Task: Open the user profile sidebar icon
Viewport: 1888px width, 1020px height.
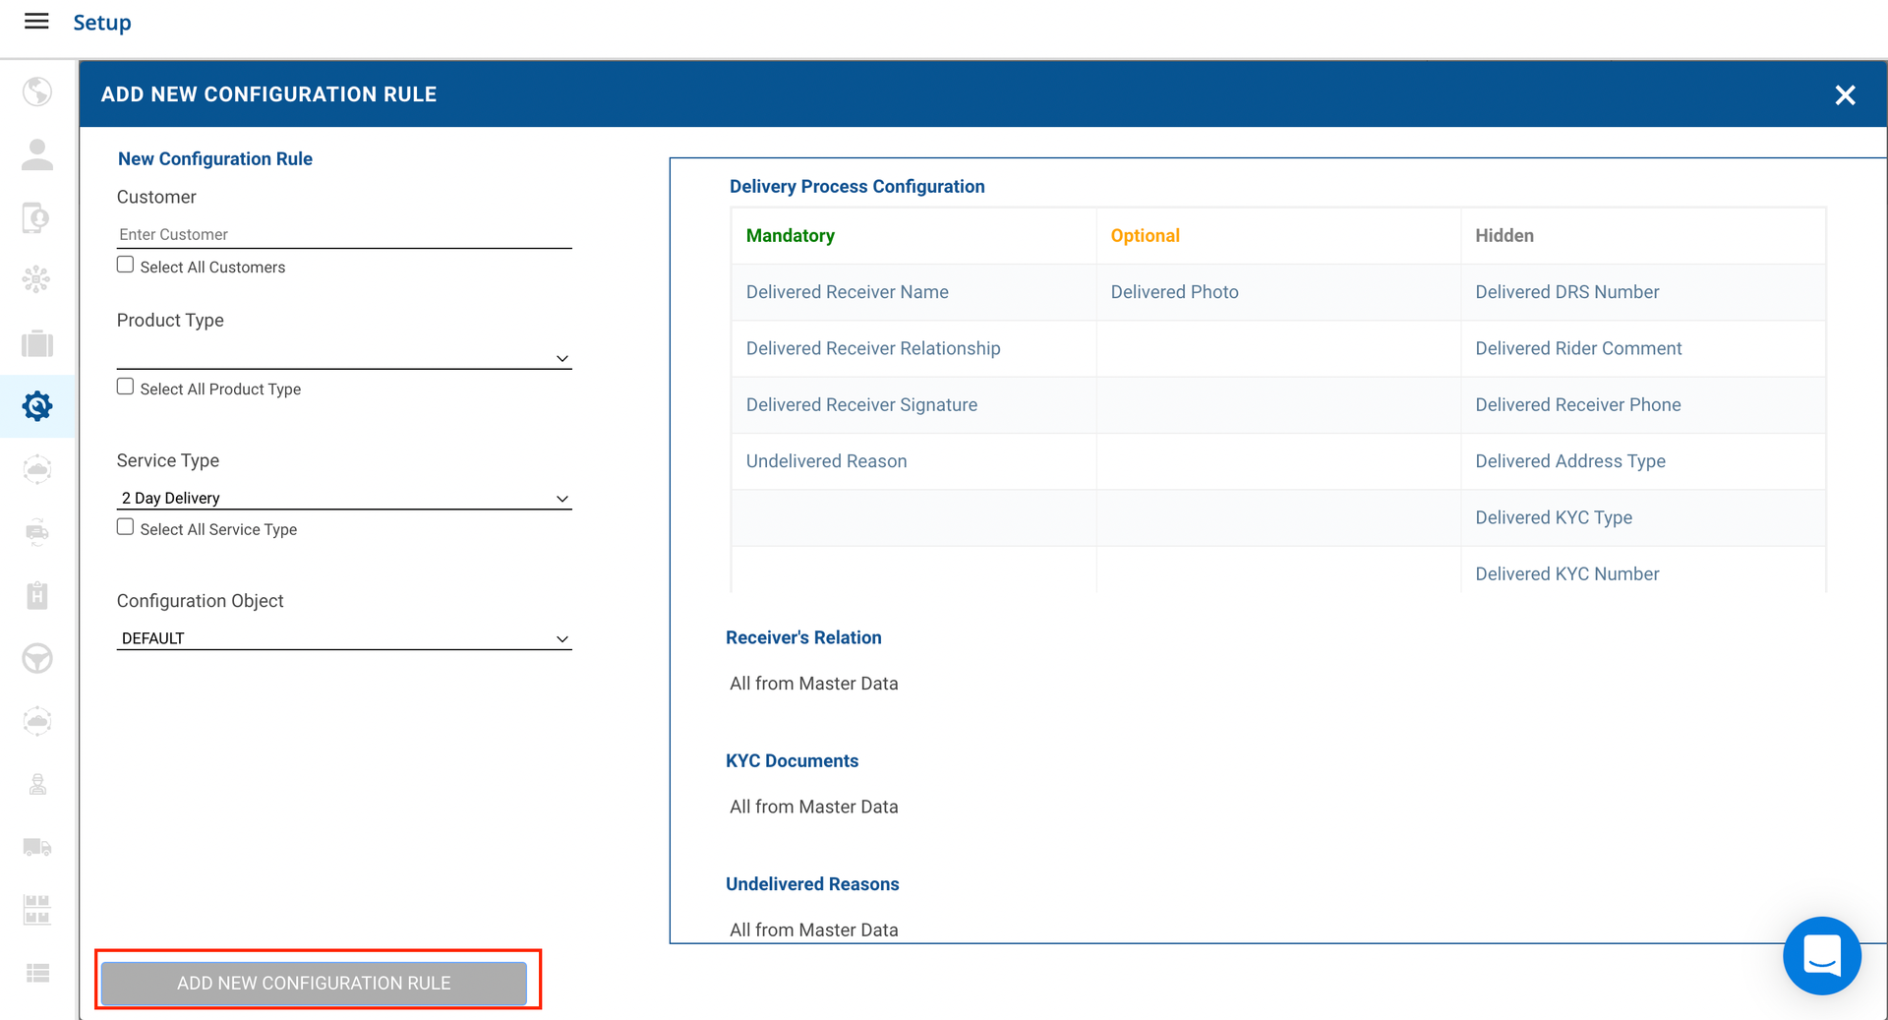Action: tap(37, 154)
